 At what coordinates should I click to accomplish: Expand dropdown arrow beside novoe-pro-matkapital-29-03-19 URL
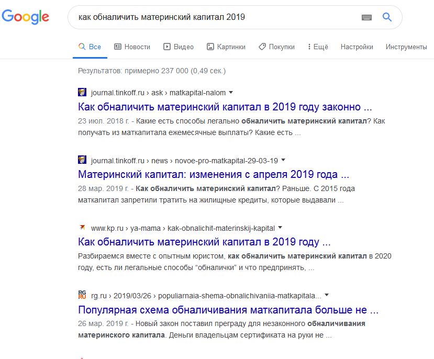coord(283,160)
